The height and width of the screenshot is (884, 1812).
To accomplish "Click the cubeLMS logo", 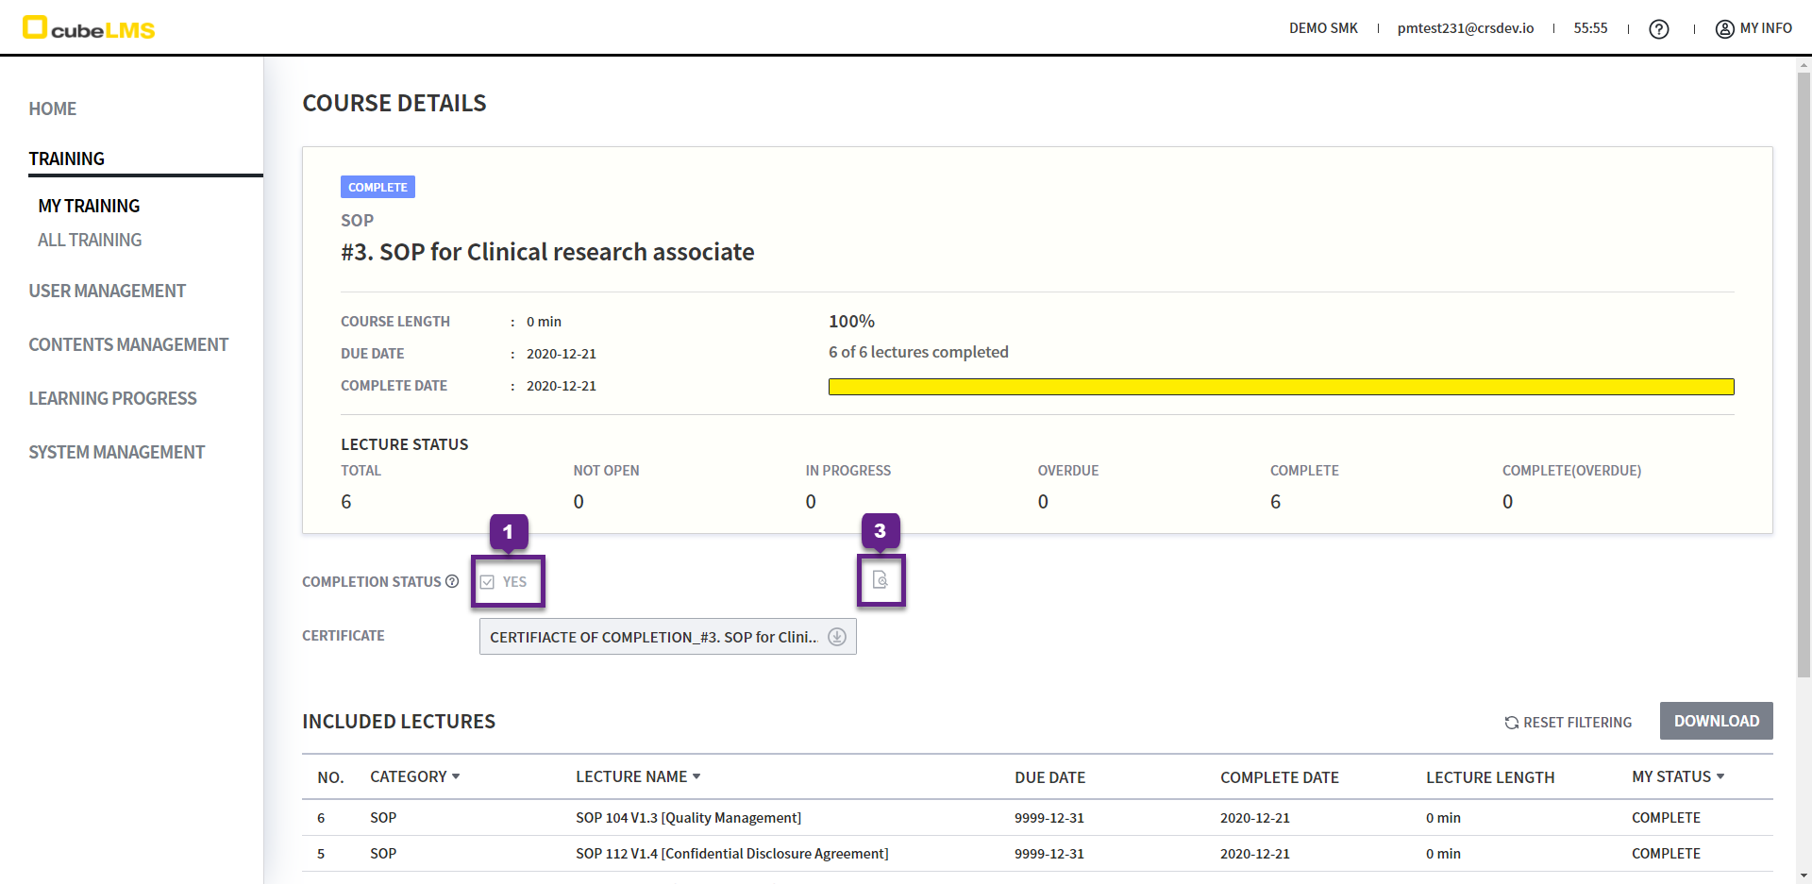I will click(x=89, y=28).
